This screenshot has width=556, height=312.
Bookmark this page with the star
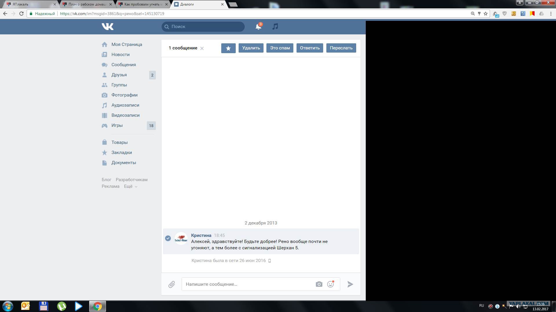[486, 14]
